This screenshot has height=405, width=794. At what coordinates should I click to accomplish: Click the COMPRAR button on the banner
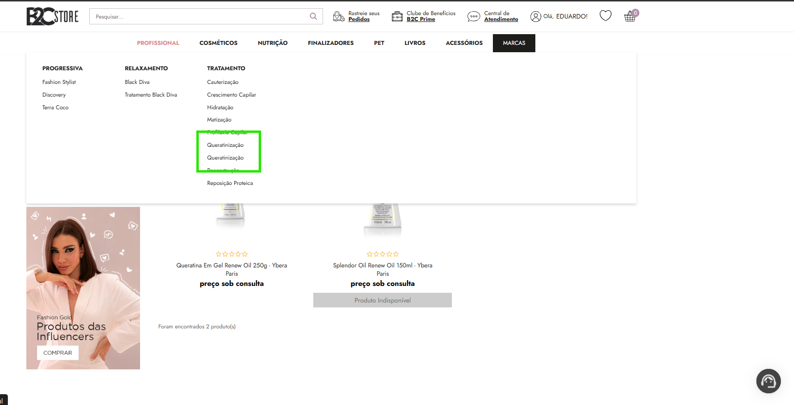click(58, 353)
